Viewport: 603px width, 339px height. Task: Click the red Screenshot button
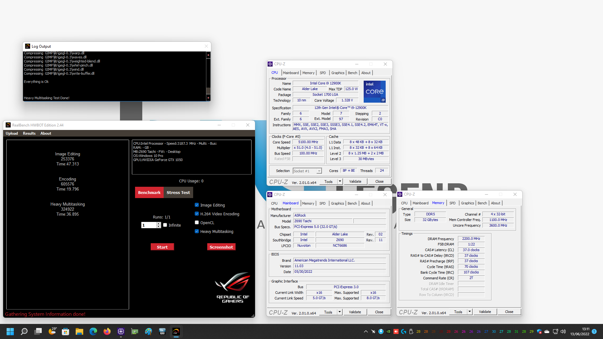click(x=221, y=247)
